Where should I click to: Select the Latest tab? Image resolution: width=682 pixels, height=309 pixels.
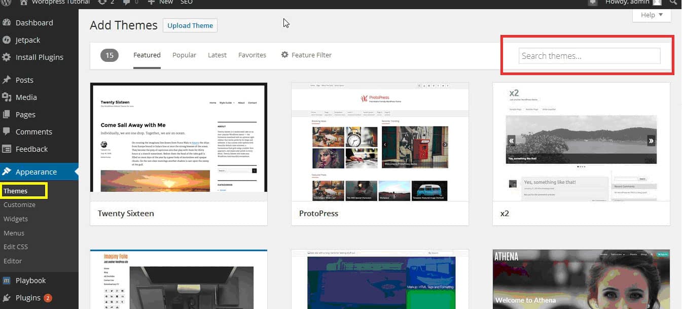click(x=217, y=55)
